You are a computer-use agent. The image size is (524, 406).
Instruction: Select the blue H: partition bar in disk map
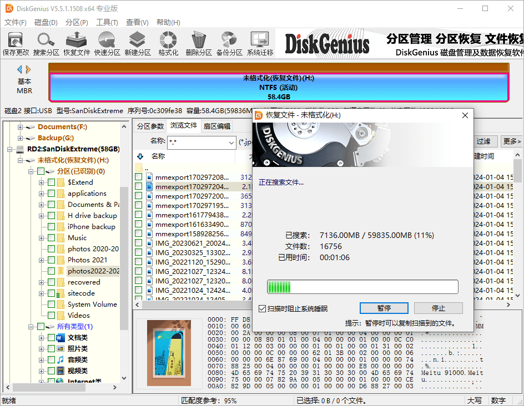tap(279, 88)
